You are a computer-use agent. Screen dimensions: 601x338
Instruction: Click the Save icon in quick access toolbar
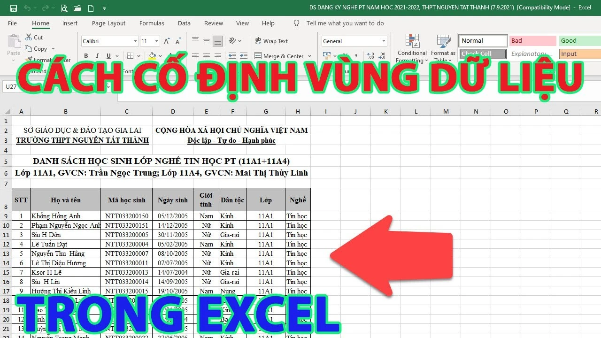pyautogui.click(x=14, y=8)
